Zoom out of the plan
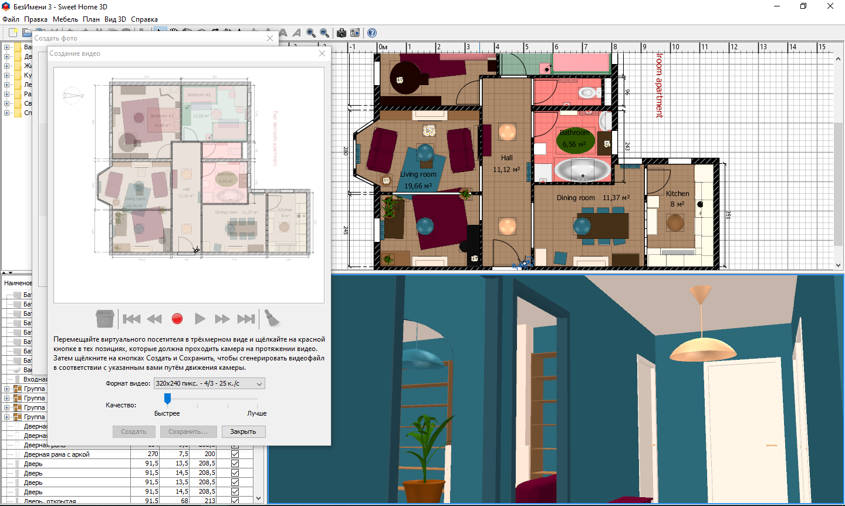 325,33
